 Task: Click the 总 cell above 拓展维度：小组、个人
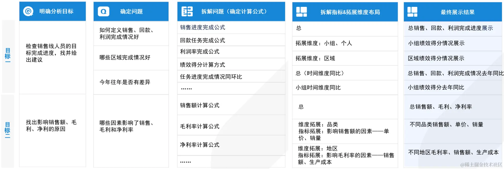tap(345, 29)
